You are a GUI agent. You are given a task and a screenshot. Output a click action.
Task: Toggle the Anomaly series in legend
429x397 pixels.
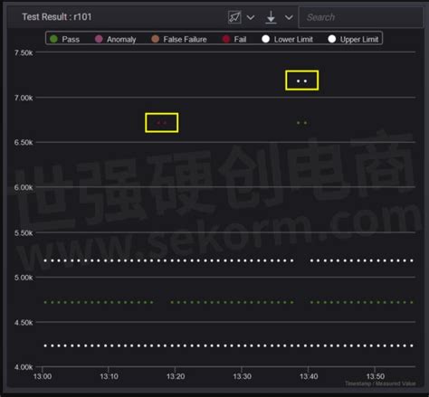pyautogui.click(x=115, y=39)
